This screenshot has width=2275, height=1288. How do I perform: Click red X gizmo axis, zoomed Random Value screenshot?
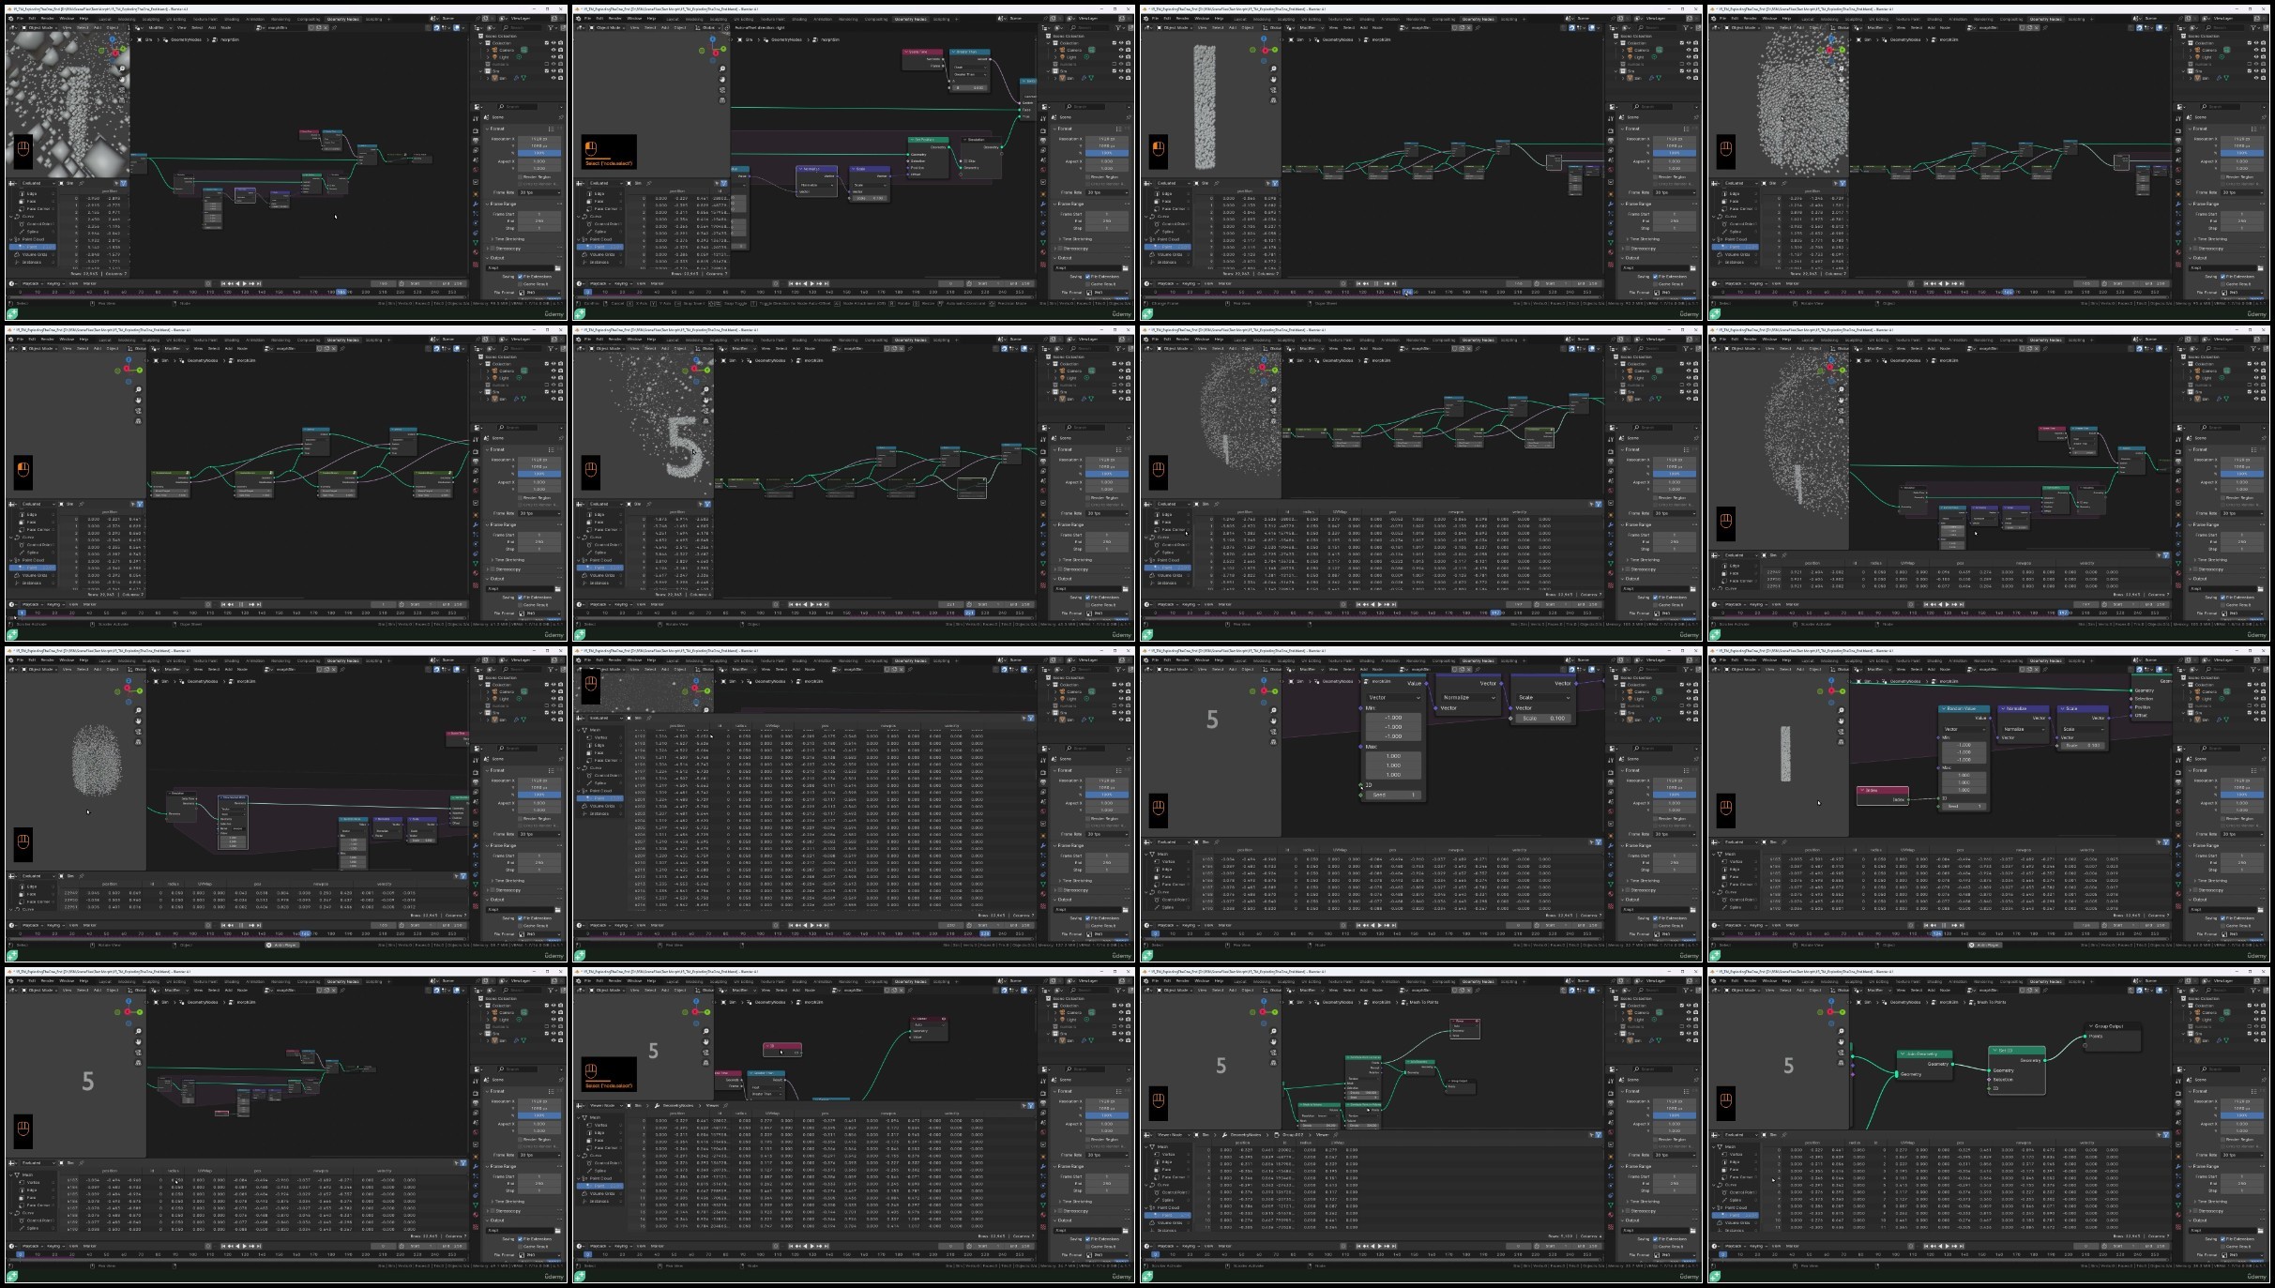point(1264,691)
